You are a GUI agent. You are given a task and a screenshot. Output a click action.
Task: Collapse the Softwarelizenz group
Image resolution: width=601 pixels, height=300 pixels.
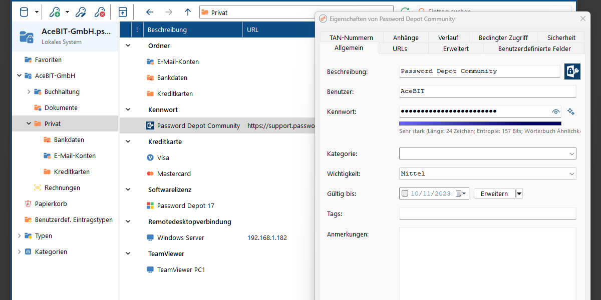tap(128, 189)
